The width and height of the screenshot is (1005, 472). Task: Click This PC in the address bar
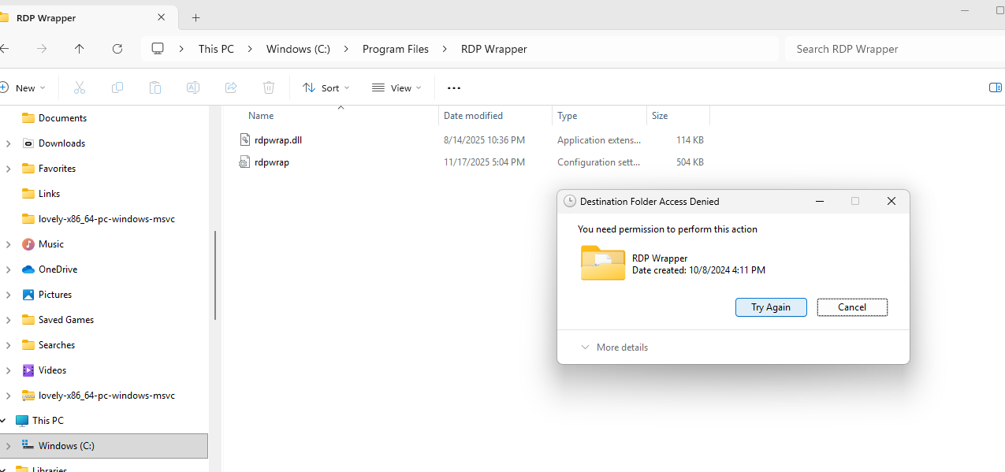[x=216, y=49]
